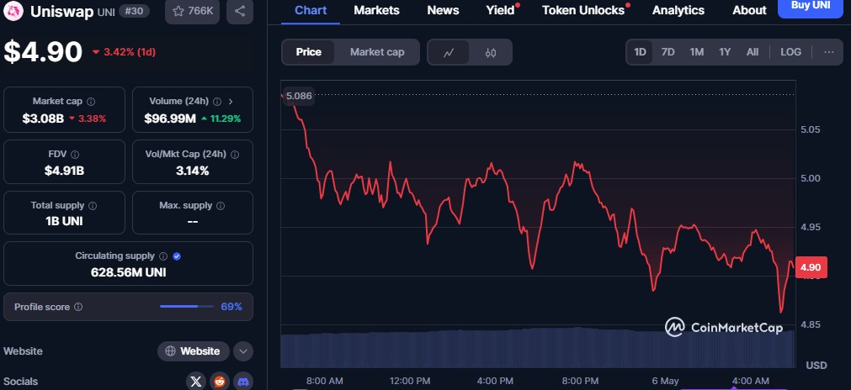
Task: Open the Website link button
Action: tap(194, 351)
